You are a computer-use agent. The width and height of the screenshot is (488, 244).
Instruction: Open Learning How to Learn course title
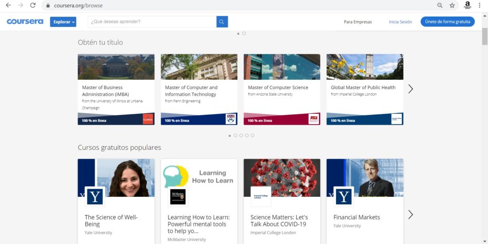coord(199,224)
